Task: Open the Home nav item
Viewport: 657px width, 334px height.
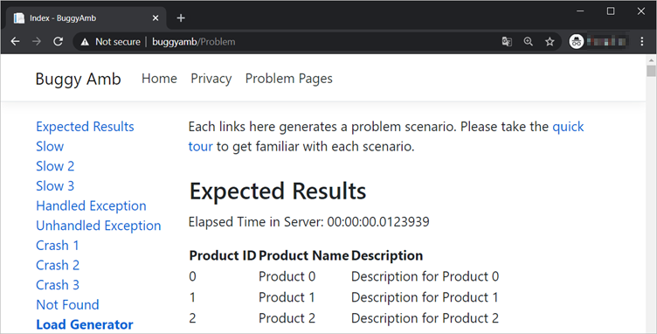Action: tap(159, 79)
